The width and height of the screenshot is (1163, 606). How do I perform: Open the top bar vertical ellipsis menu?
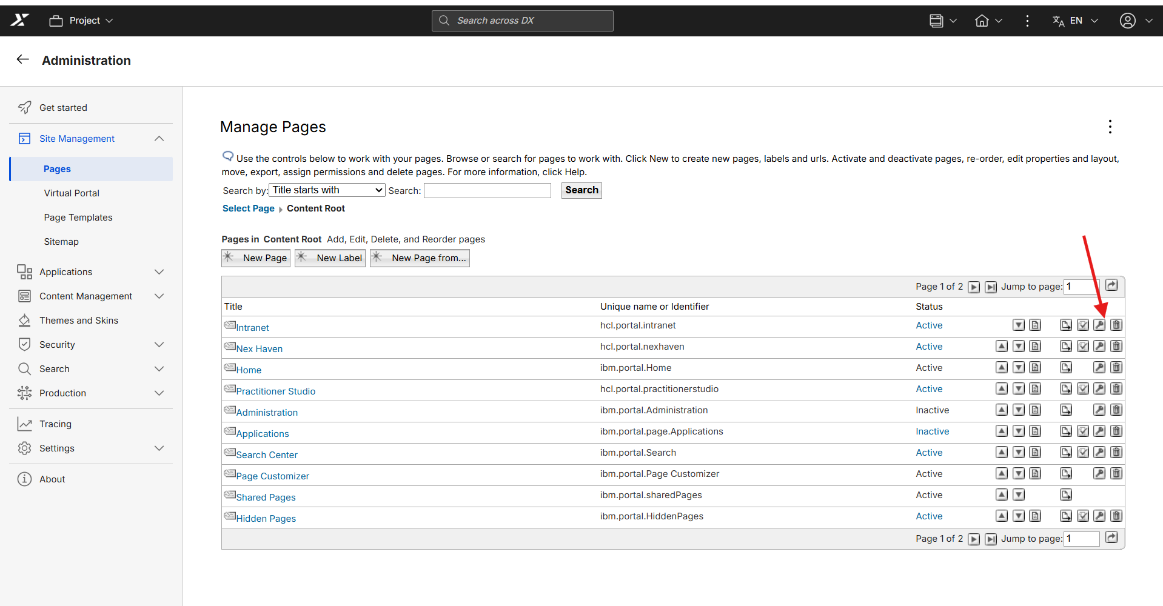(x=1027, y=21)
